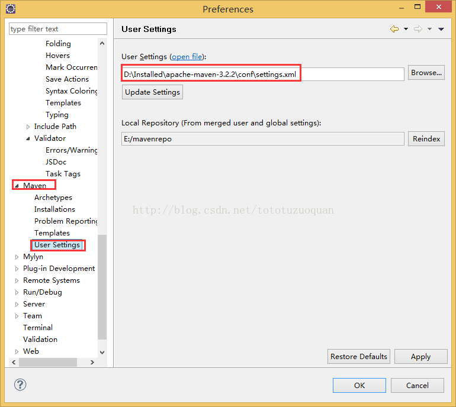Click the Update Settings button

coord(152,92)
